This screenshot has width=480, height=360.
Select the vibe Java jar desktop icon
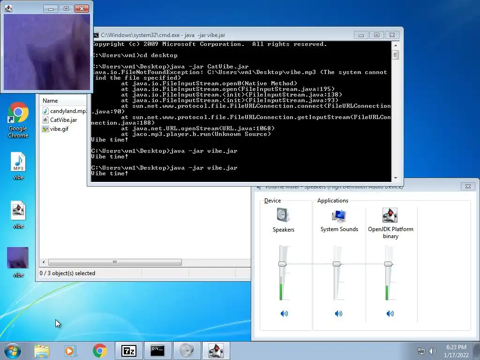click(x=18, y=215)
